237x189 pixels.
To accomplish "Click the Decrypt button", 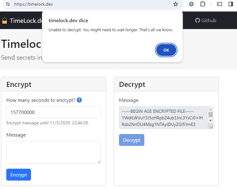I will pyautogui.click(x=131, y=140).
